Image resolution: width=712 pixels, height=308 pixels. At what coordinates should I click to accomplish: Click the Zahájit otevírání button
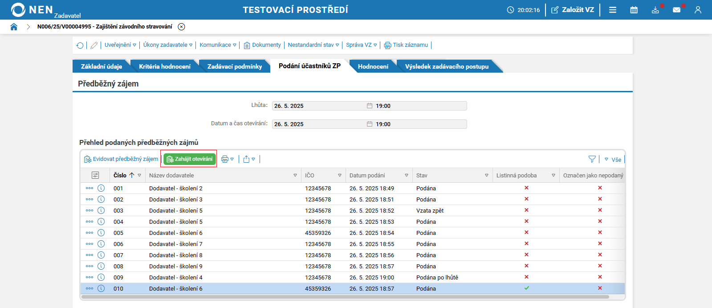click(x=189, y=159)
